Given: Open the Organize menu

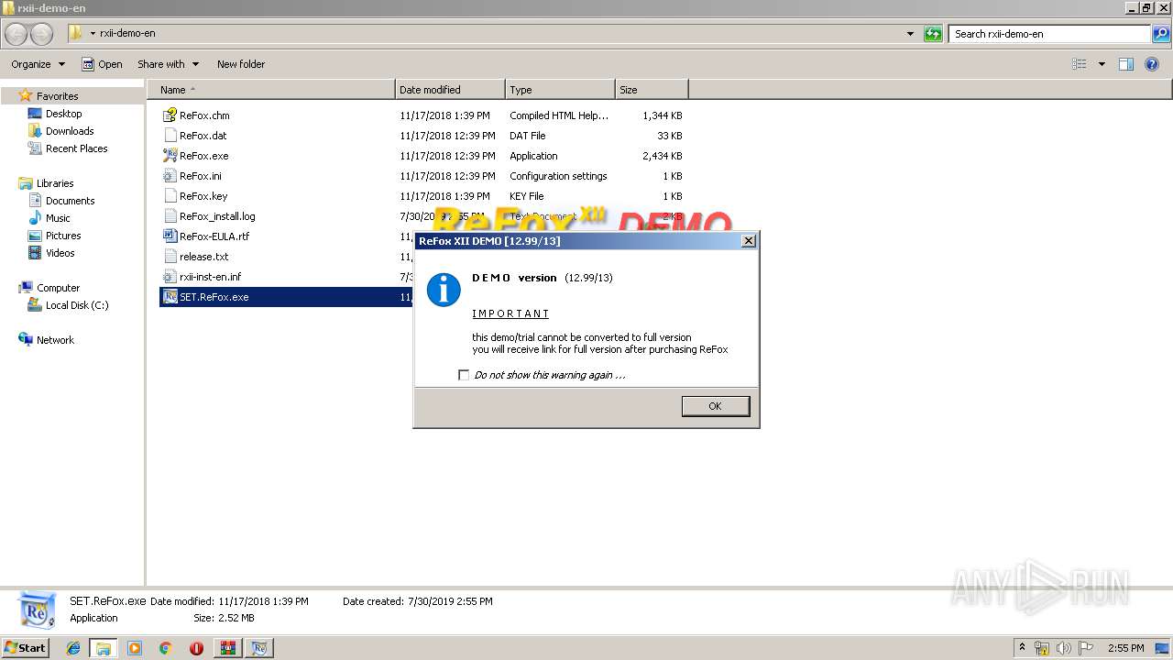Looking at the screenshot, I should pyautogui.click(x=38, y=64).
